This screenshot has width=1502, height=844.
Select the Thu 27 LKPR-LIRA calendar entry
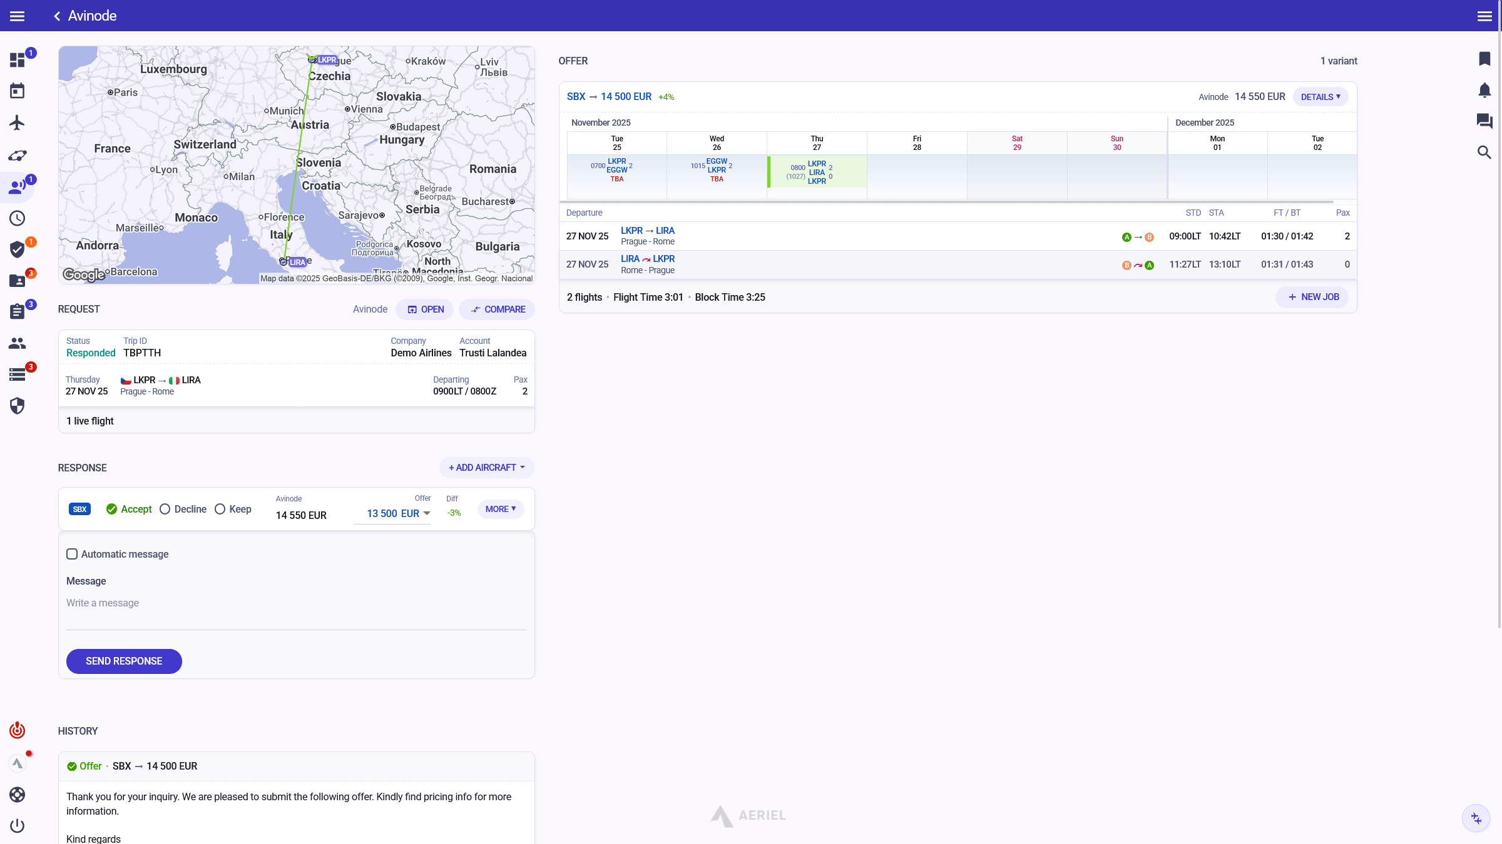817,172
